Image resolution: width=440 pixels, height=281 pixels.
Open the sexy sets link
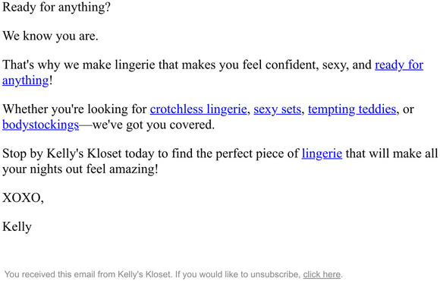277,109
